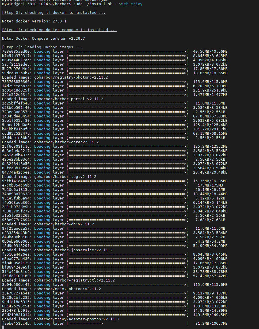The height and width of the screenshot is (329, 259).
Task: Click size value 175MB/175MB
Action: [x=210, y=185]
